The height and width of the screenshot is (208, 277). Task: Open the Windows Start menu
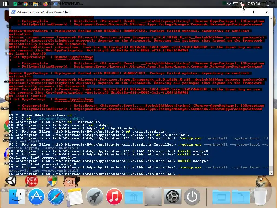point(5,4)
